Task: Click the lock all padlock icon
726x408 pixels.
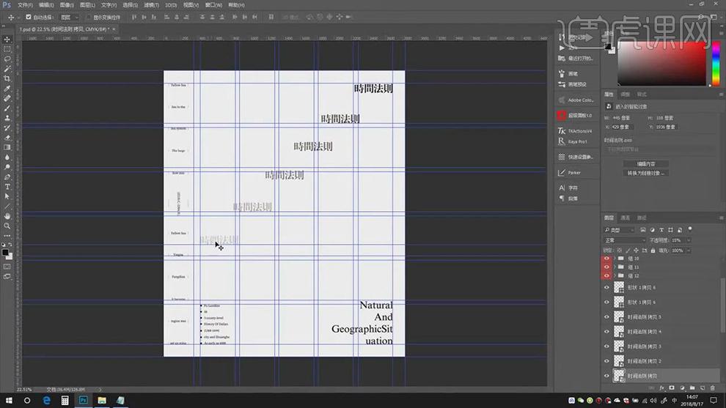Action: (653, 251)
